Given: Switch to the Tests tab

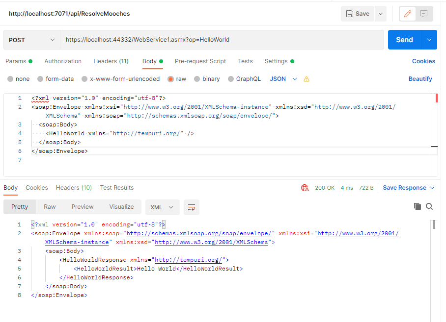Looking at the screenshot, I should click(x=245, y=61).
